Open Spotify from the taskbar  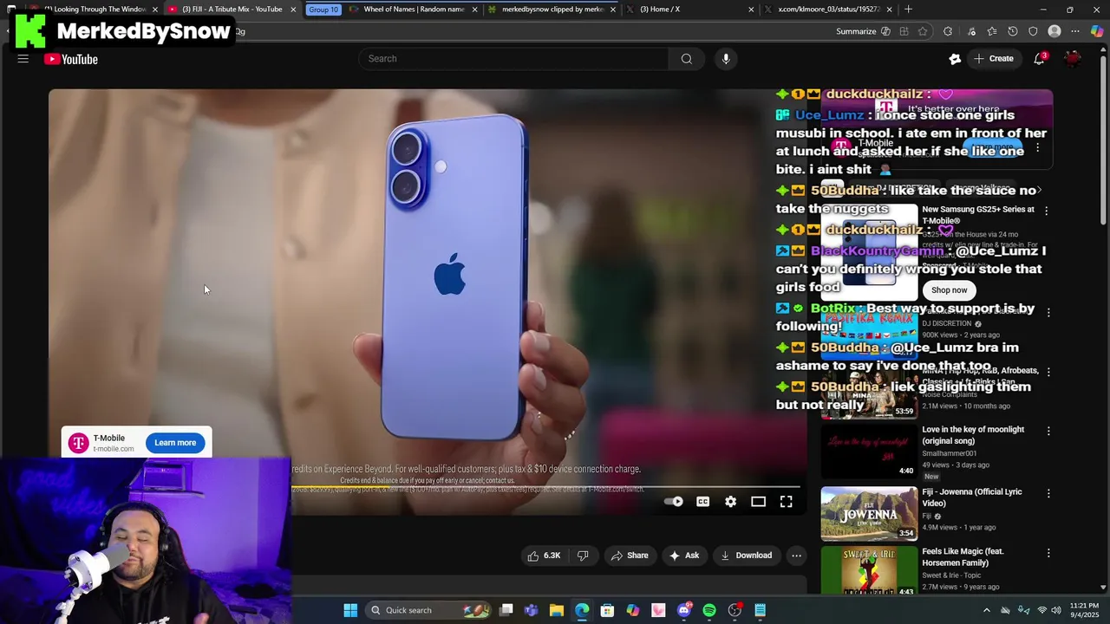[x=709, y=610]
